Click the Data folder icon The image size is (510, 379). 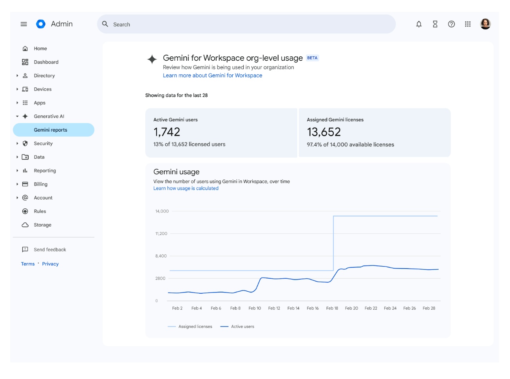25,157
